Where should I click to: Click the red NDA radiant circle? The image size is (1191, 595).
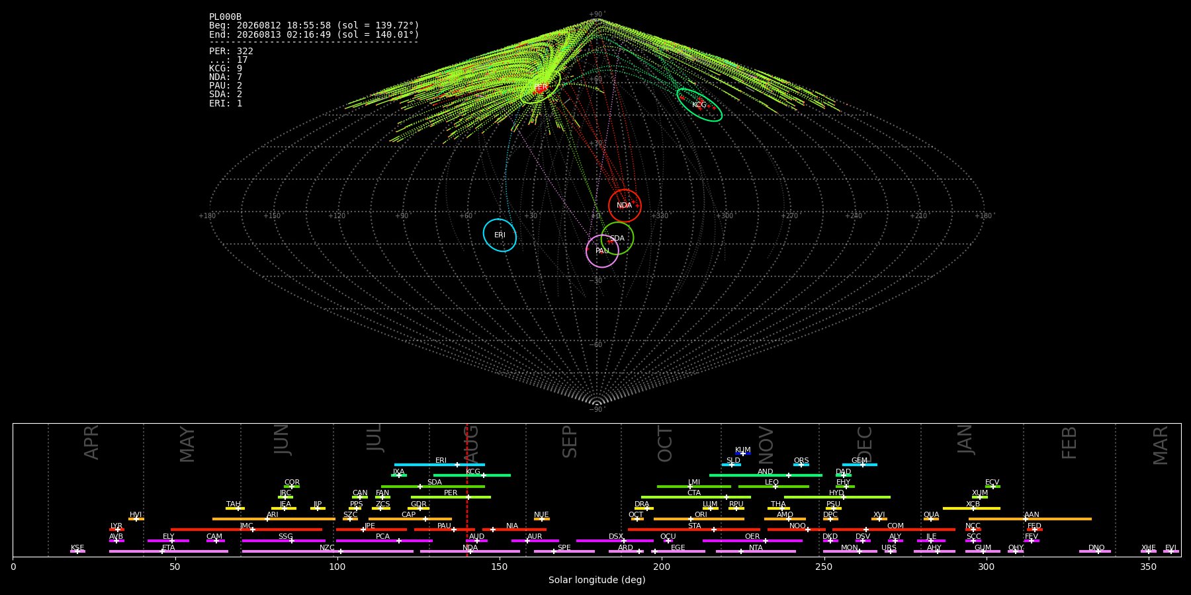pyautogui.click(x=625, y=206)
